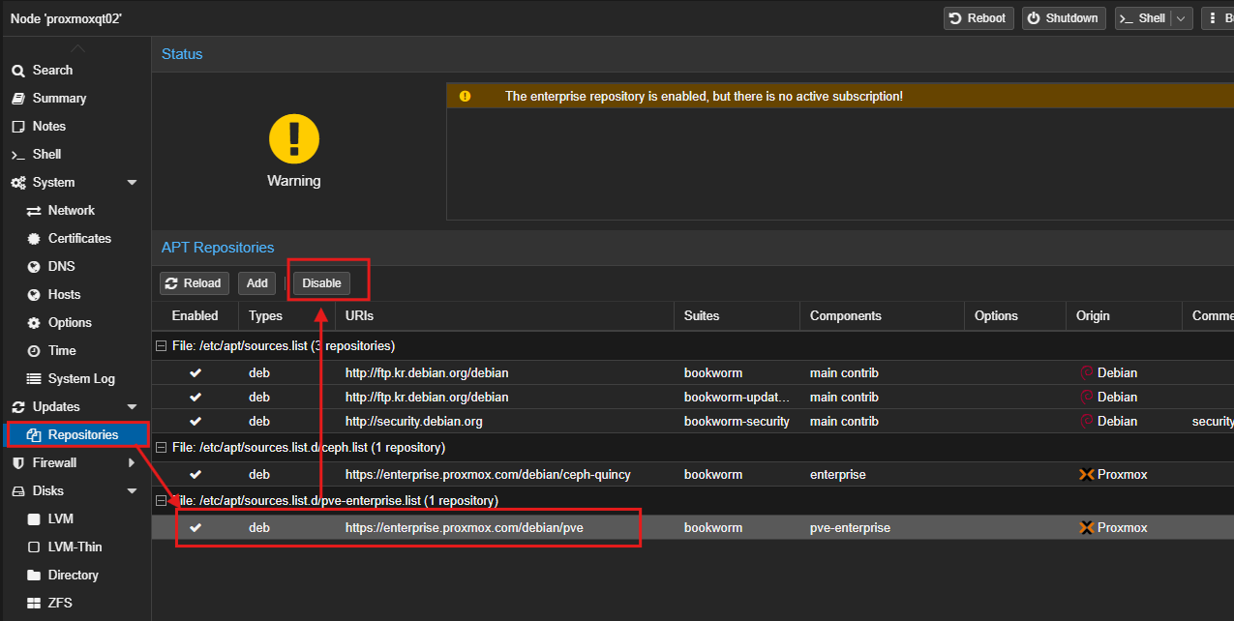Click the System Log list icon

[34, 378]
